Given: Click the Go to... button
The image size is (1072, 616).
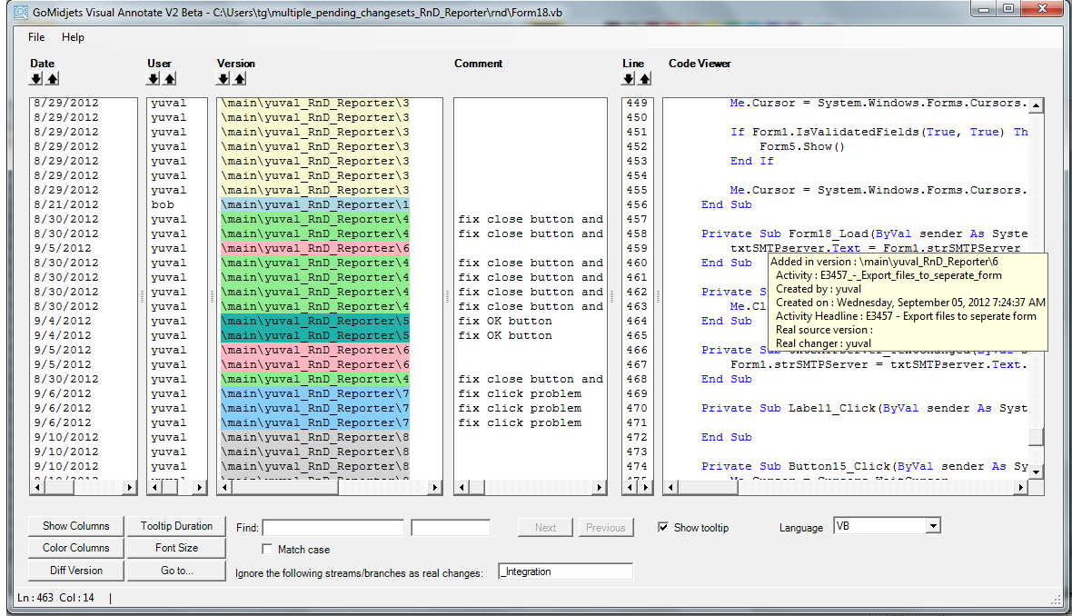Looking at the screenshot, I should [176, 571].
